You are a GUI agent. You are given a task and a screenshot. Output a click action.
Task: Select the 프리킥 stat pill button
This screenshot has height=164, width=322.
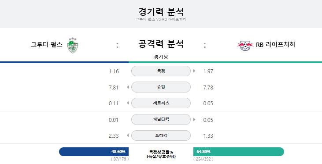point(161,135)
